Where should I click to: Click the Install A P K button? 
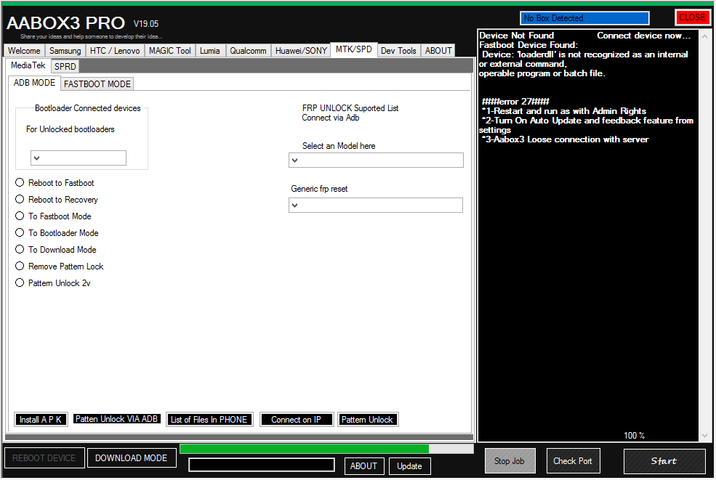(x=41, y=419)
